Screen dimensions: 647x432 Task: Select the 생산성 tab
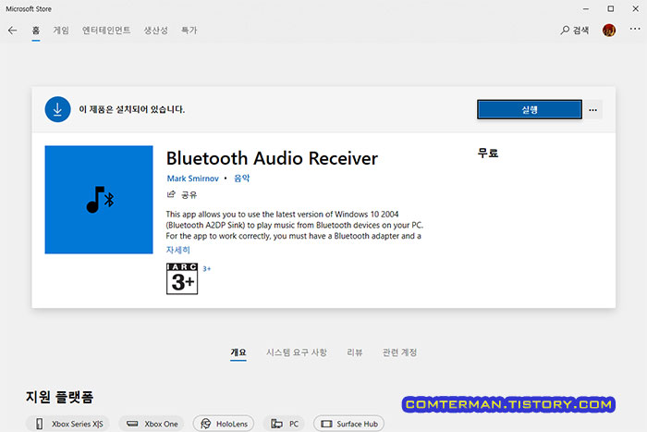(x=155, y=31)
